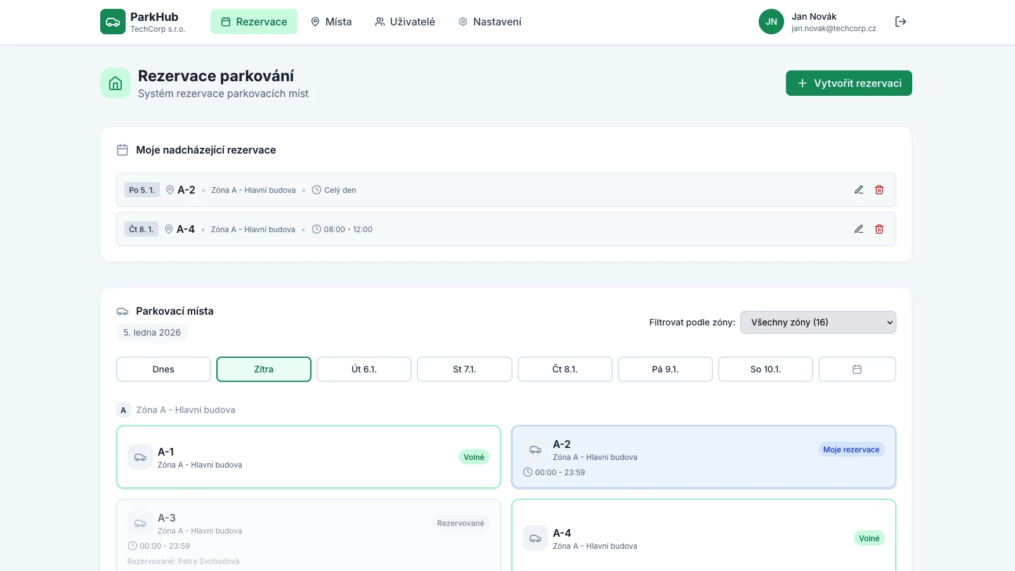Click the ParkHub car logo icon

(113, 22)
